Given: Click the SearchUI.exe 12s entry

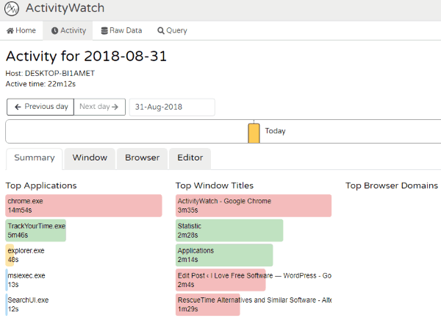Looking at the screenshot, I should point(28,305).
